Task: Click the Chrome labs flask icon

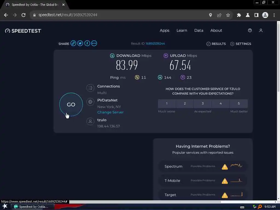Action: (247, 15)
